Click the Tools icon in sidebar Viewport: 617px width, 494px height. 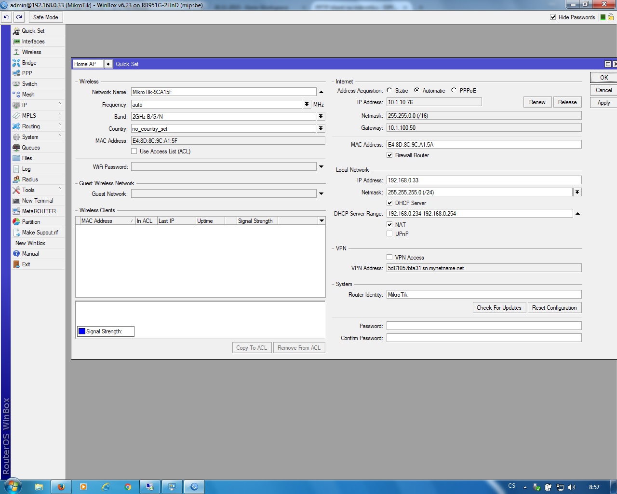point(16,190)
